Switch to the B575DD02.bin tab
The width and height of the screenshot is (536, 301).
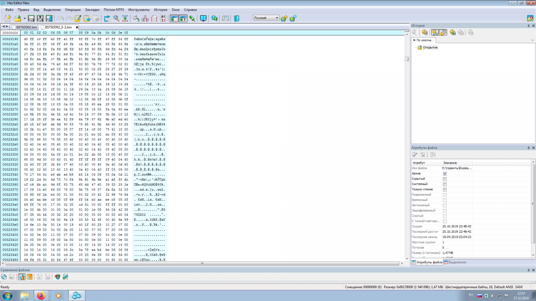tap(26, 27)
